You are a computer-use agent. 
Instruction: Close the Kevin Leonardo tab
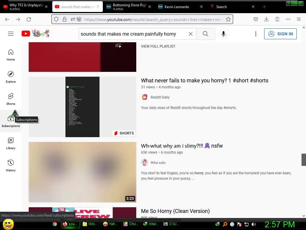click(201, 7)
